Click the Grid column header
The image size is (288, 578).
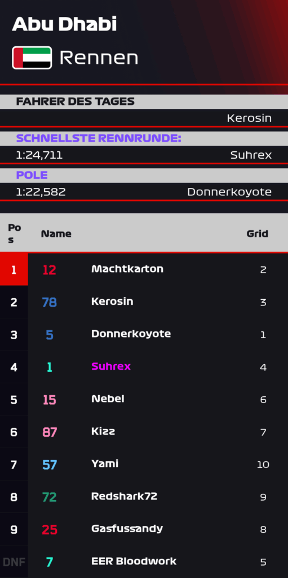click(257, 233)
